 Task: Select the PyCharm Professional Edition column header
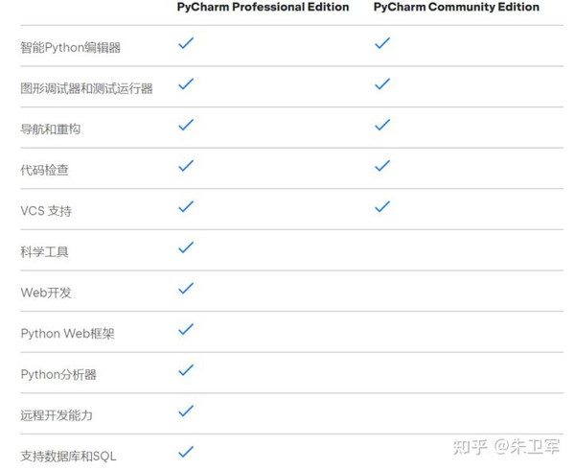263,8
